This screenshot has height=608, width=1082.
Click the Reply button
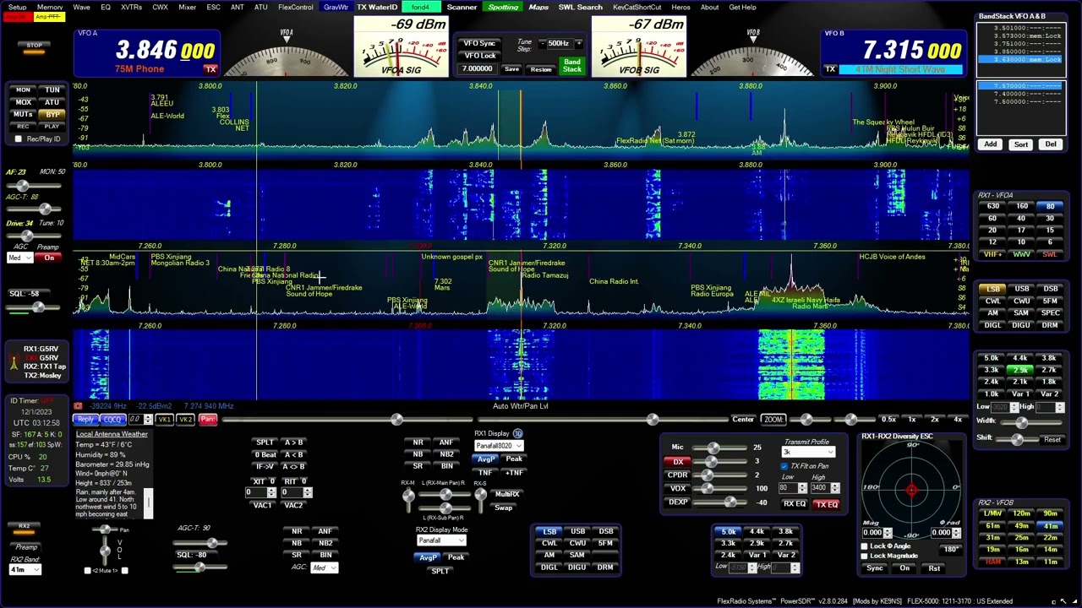(86, 420)
